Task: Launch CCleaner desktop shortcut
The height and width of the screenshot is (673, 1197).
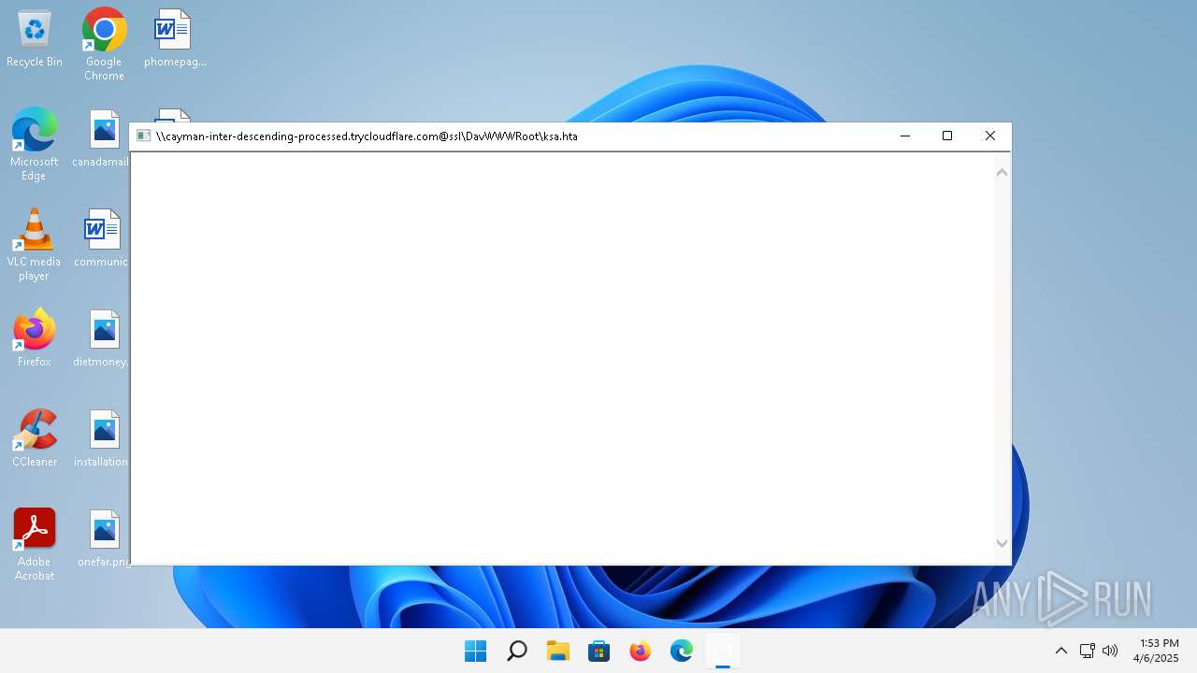Action: [35, 438]
